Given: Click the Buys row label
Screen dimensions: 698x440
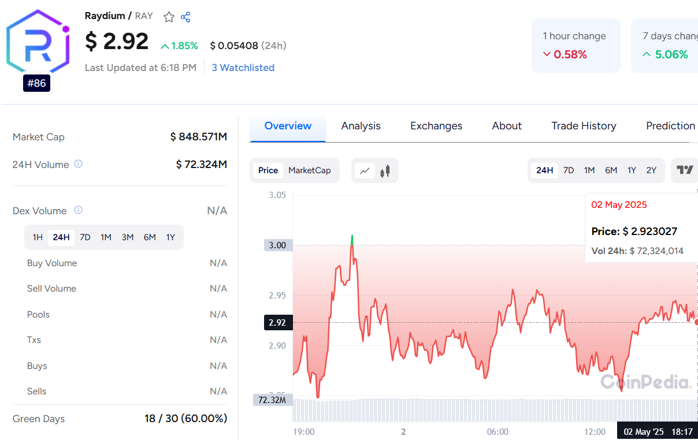Looking at the screenshot, I should click(37, 366).
